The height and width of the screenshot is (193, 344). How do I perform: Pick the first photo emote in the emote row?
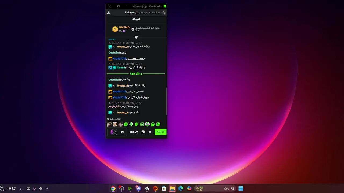coord(109,124)
